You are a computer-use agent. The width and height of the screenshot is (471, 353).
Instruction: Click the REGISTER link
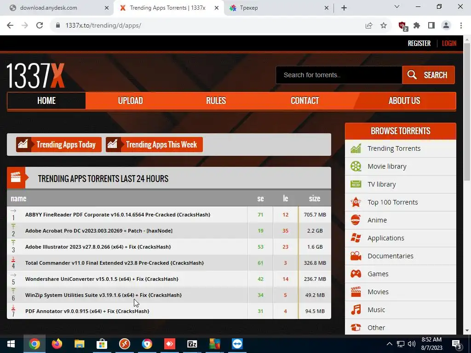coord(419,43)
